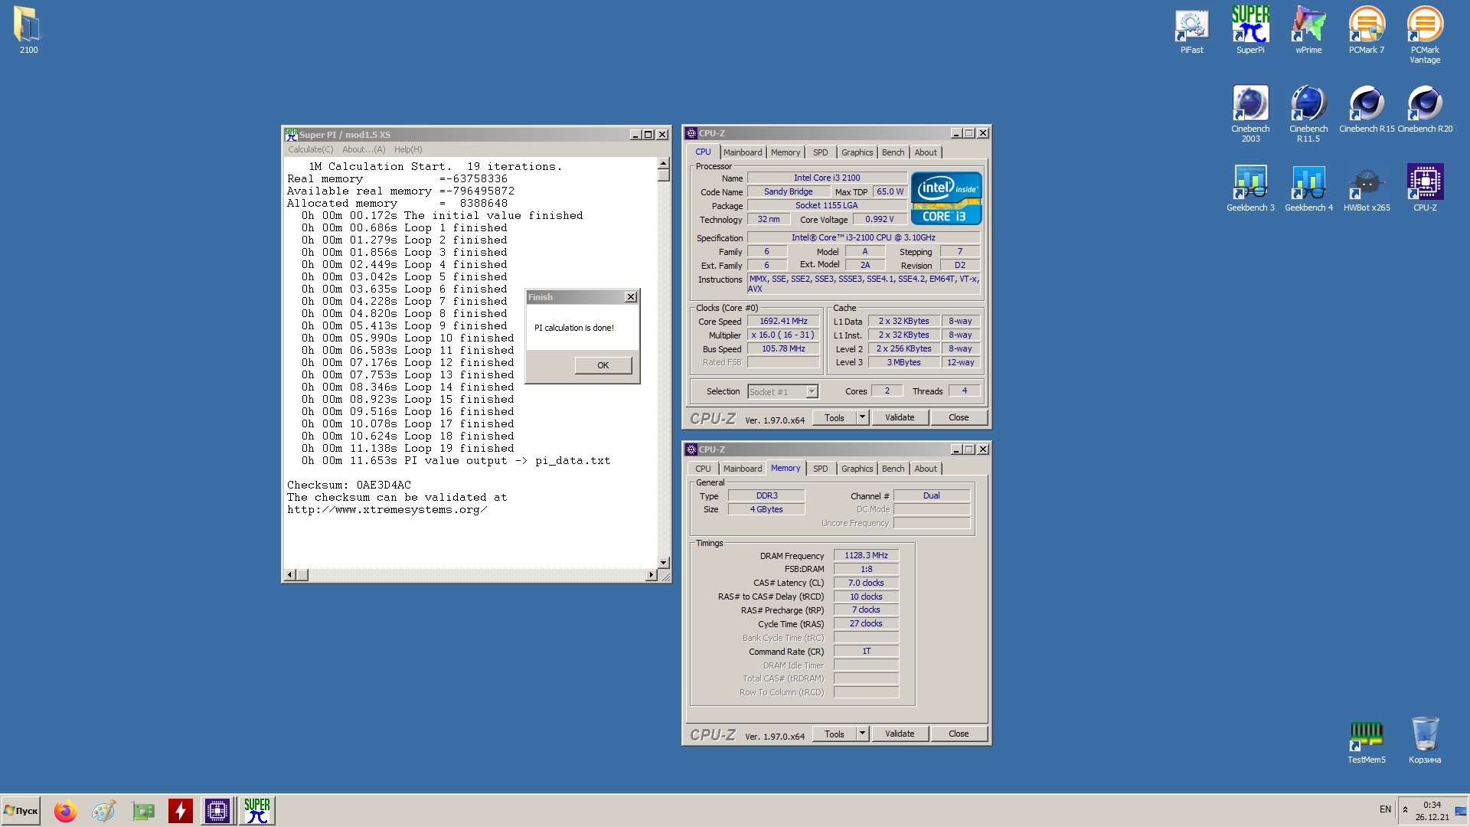Launch Cinebench 2003 shortcut
The height and width of the screenshot is (827, 1470).
tap(1250, 113)
